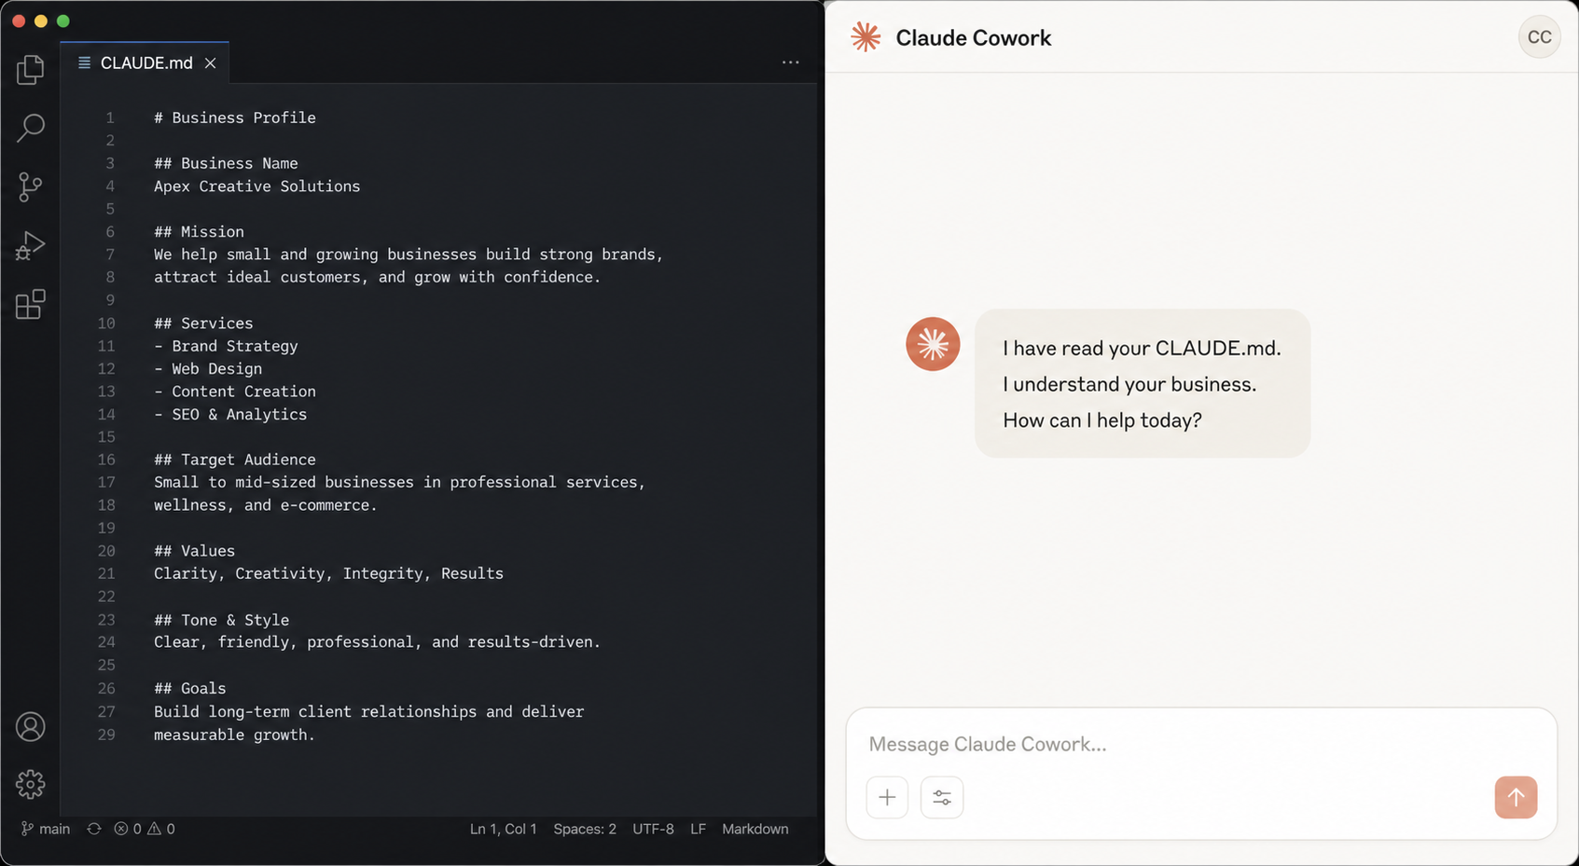This screenshot has height=866, width=1579.
Task: Click the '- Brand Strategy' line
Action: point(226,346)
